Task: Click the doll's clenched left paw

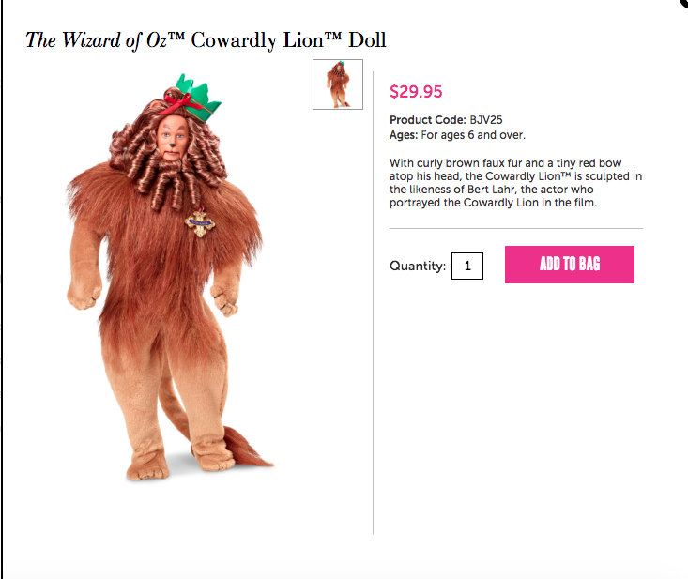Action: coord(225,300)
